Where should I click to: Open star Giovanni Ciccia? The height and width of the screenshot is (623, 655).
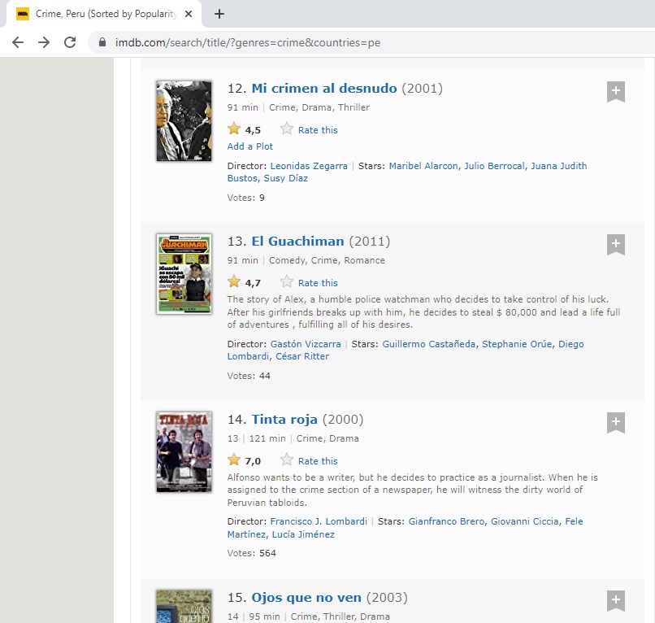[x=524, y=521]
